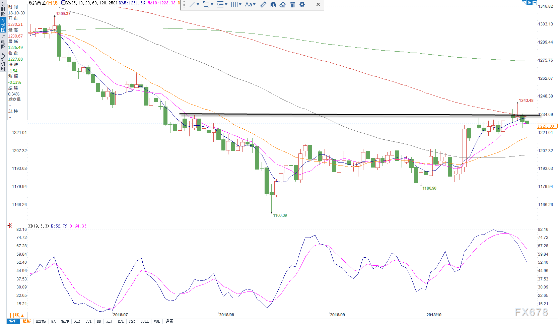This screenshot has height=324, width=558.
Task: Click the change percent -0.13%
Action: (15, 82)
